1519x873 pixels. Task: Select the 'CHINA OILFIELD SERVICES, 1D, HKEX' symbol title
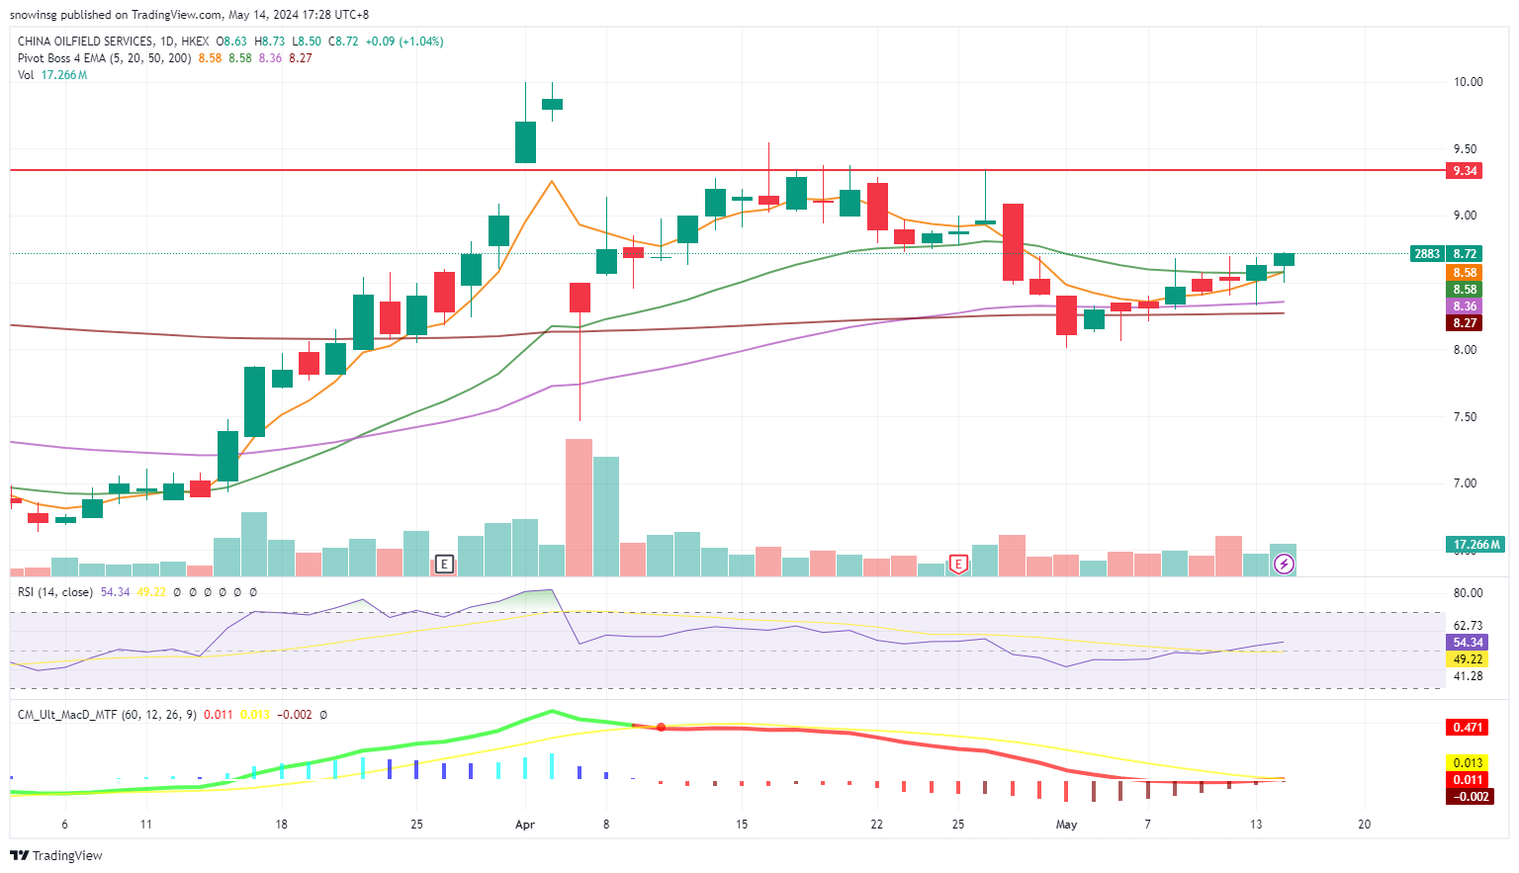tap(113, 42)
